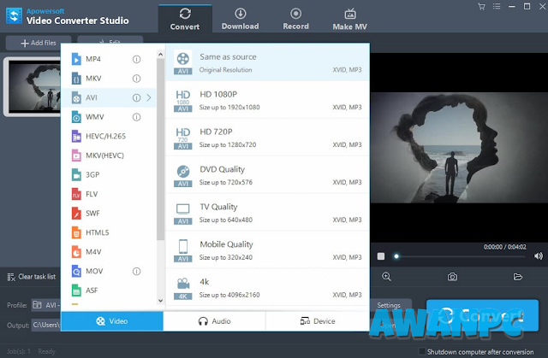Show MP4 format info icon

(x=137, y=59)
